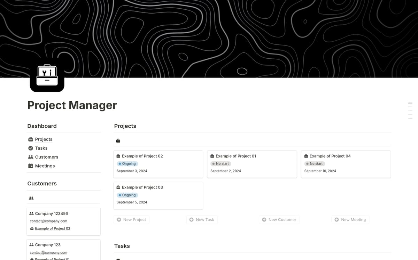Click the September 3, 2024 date
Viewport: 418px width, 260px height.
pyautogui.click(x=132, y=171)
